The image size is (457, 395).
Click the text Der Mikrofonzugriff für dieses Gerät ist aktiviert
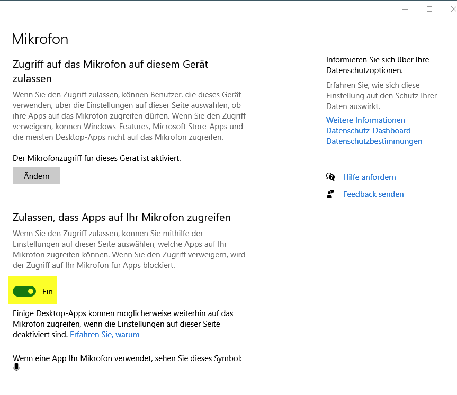[97, 158]
